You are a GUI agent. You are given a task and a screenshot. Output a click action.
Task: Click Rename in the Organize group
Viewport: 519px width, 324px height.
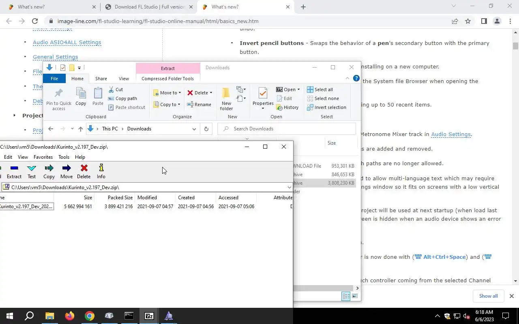pos(199,104)
